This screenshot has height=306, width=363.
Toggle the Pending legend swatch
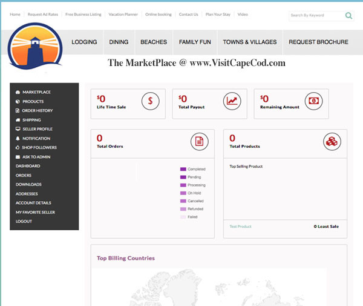(183, 177)
